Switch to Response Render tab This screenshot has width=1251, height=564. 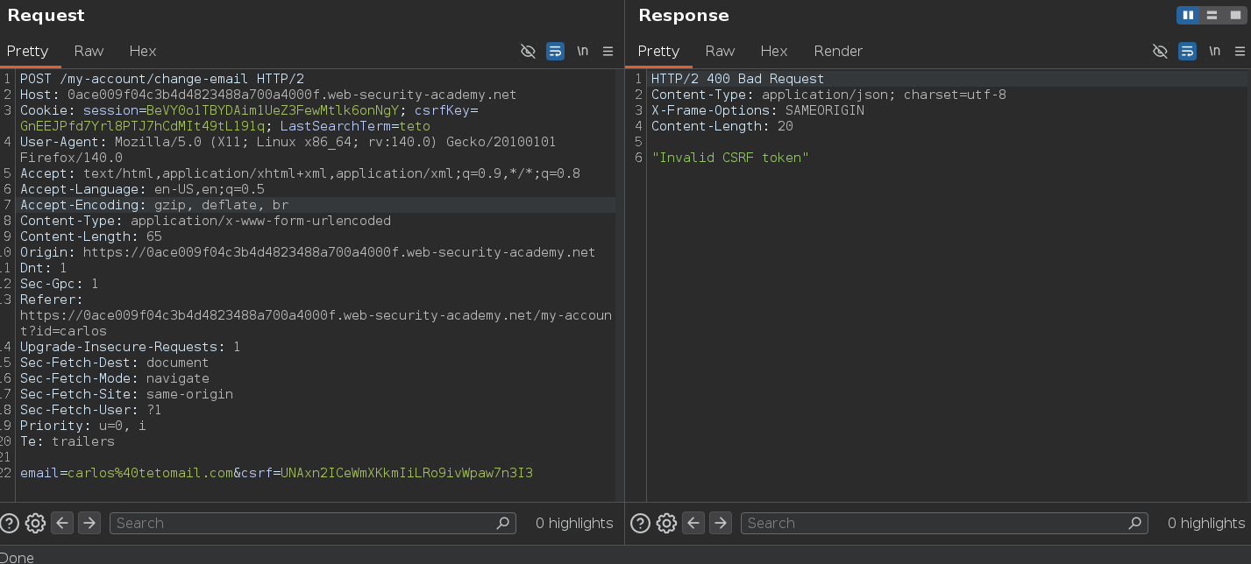838,51
